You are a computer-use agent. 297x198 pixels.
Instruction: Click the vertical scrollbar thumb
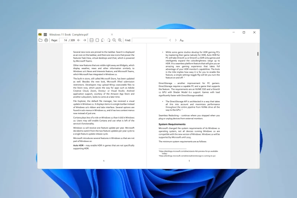click(258, 54)
